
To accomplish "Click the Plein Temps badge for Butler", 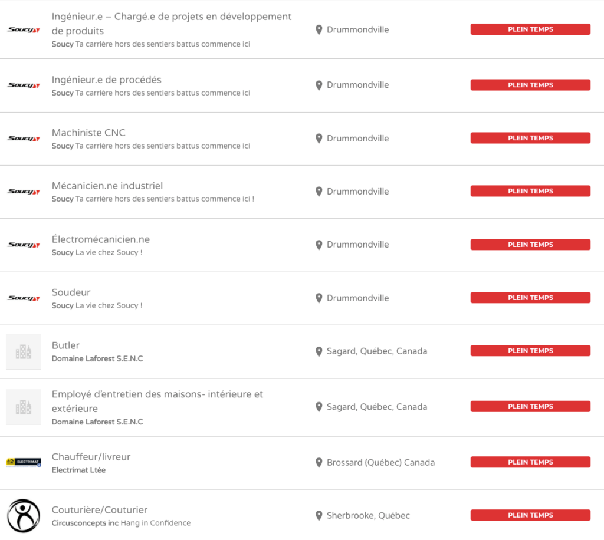I will [530, 351].
